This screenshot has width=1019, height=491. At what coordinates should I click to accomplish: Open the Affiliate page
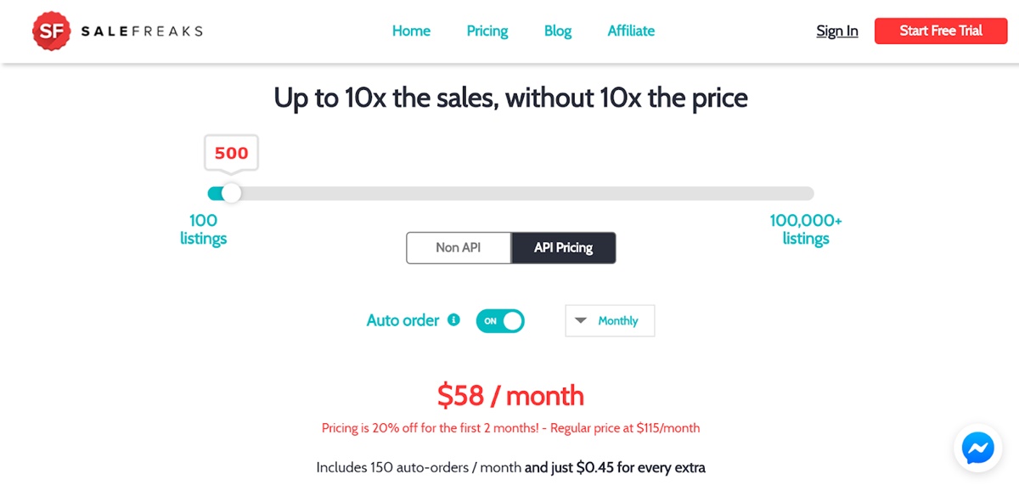pos(631,31)
